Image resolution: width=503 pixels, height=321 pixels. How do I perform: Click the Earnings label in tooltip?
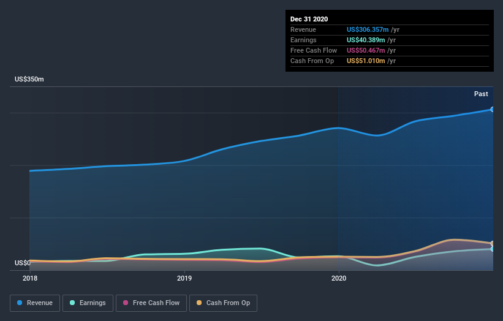coord(303,40)
